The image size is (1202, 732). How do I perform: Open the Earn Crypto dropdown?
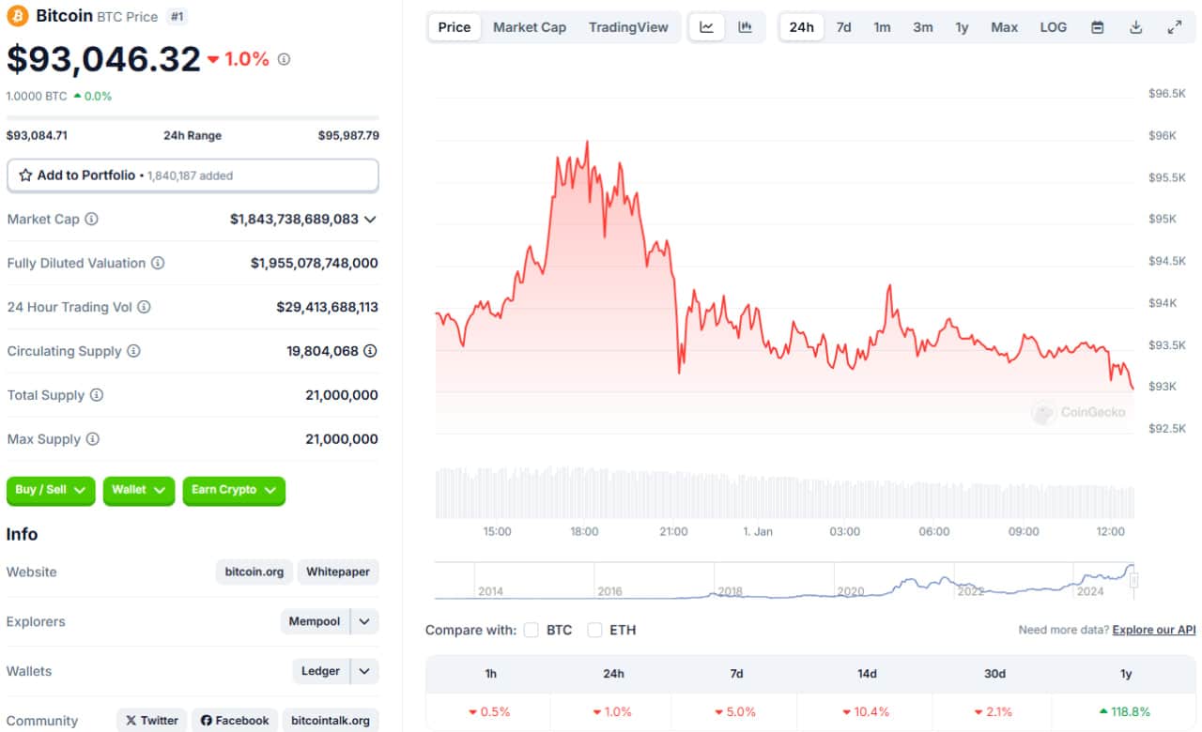(x=234, y=490)
